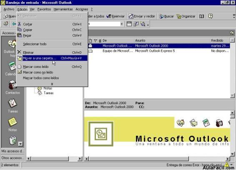This screenshot has width=236, height=170.
Task: Sort by the Asunto column header
Action: pyautogui.click(x=172, y=40)
